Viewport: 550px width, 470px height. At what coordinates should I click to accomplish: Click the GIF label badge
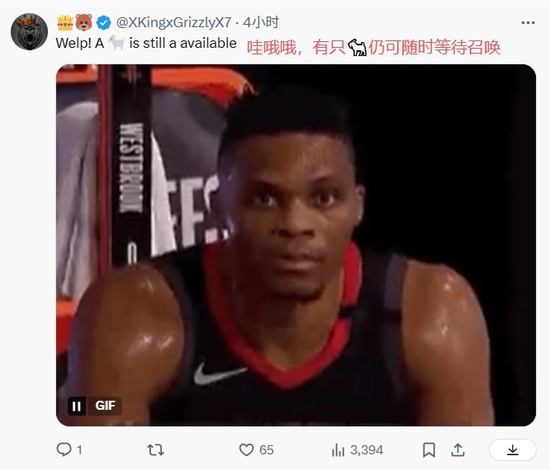coord(105,406)
